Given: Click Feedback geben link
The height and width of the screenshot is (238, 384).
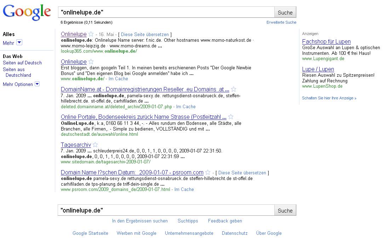Looking at the screenshot, I should tap(225, 221).
